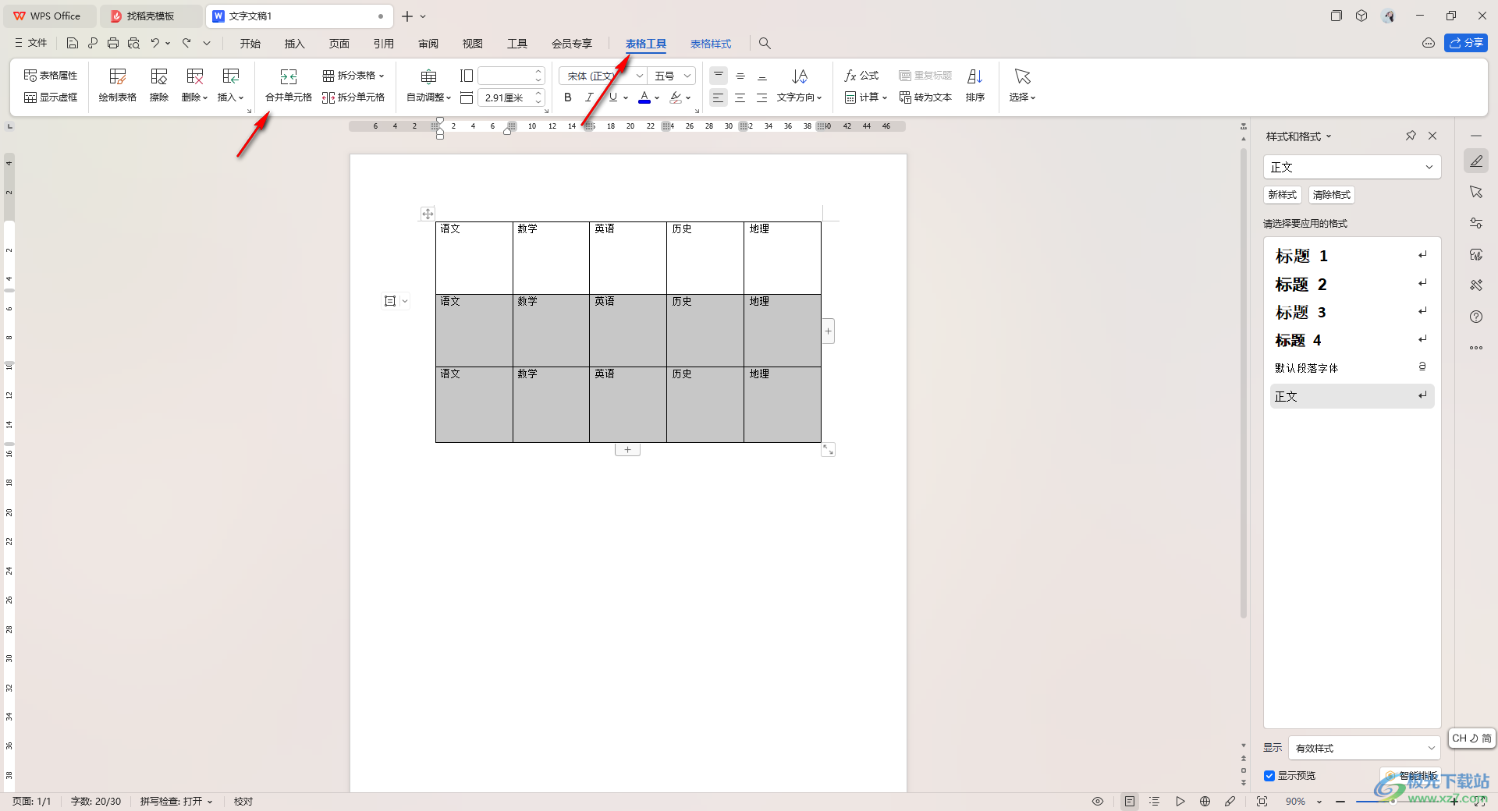Click the Print icon in quick toolbar
Image resolution: width=1498 pixels, height=811 pixels.
pos(113,43)
